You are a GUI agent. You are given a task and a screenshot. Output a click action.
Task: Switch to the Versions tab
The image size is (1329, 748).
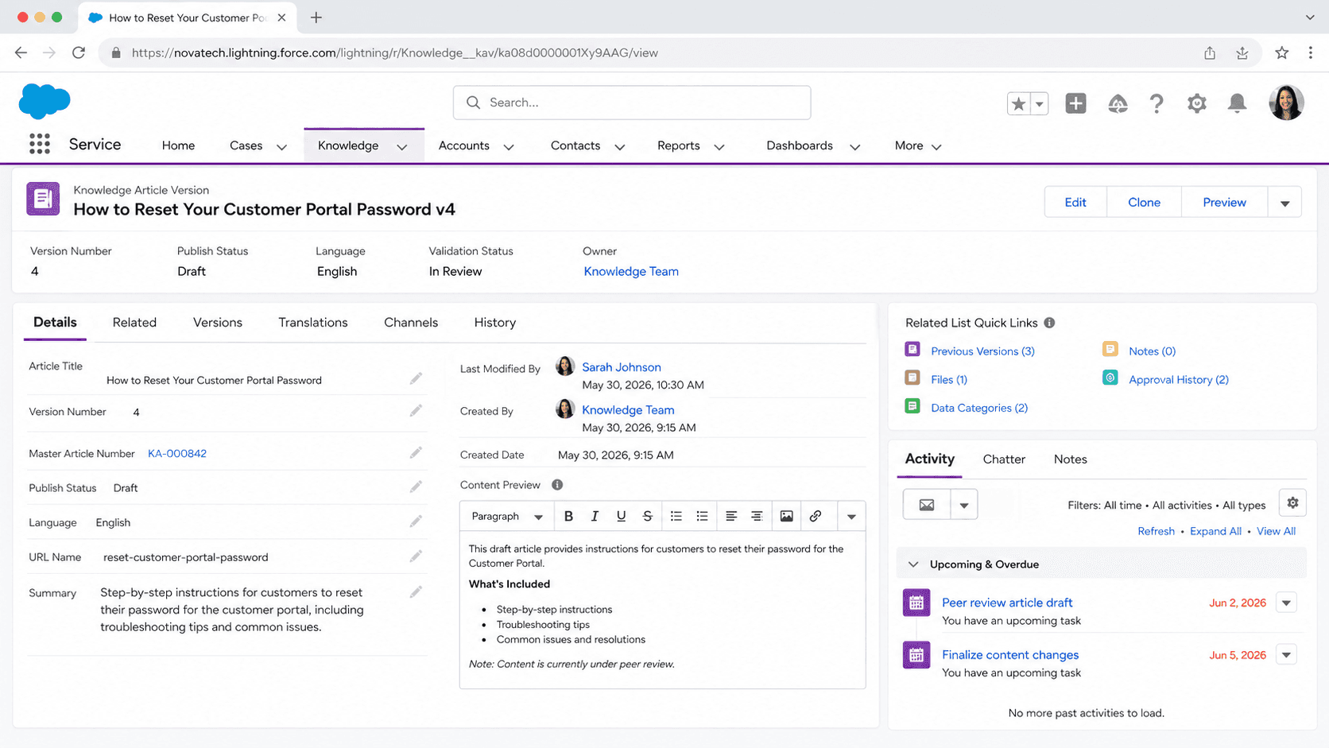pos(217,322)
